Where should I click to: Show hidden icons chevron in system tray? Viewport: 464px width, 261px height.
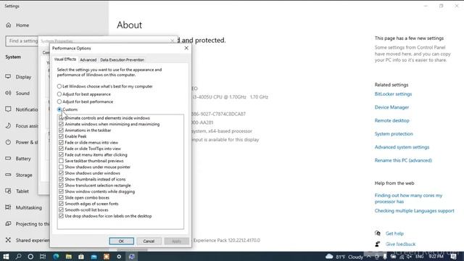pyautogui.click(x=369, y=257)
